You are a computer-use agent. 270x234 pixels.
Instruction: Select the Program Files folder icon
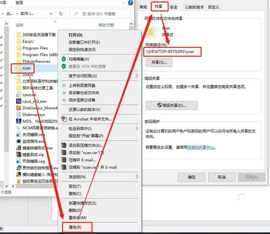(x=19, y=48)
